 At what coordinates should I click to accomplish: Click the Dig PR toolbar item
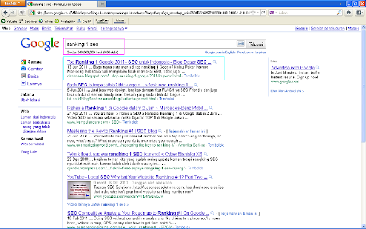pyautogui.click(x=85, y=21)
